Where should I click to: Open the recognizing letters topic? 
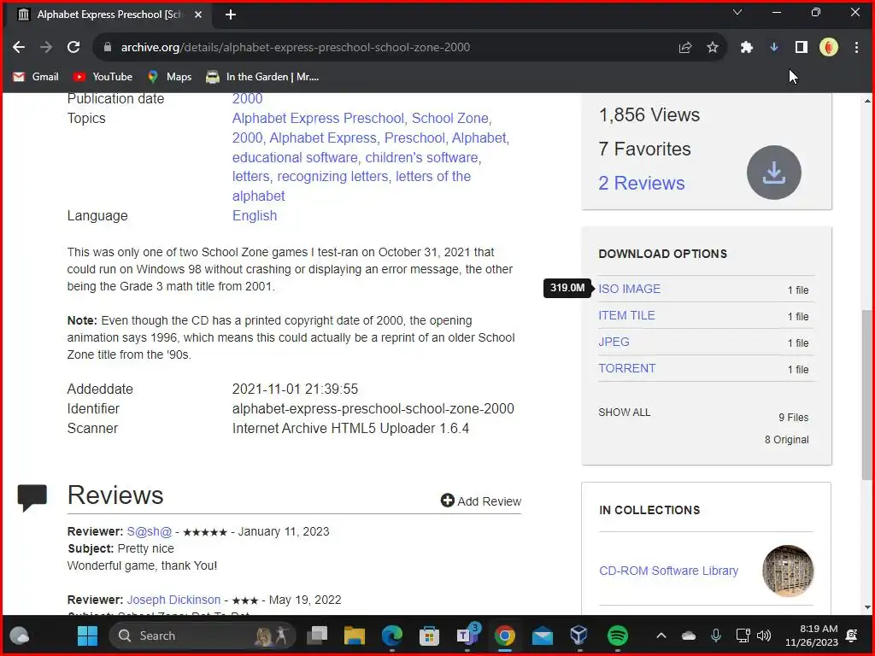tap(332, 176)
